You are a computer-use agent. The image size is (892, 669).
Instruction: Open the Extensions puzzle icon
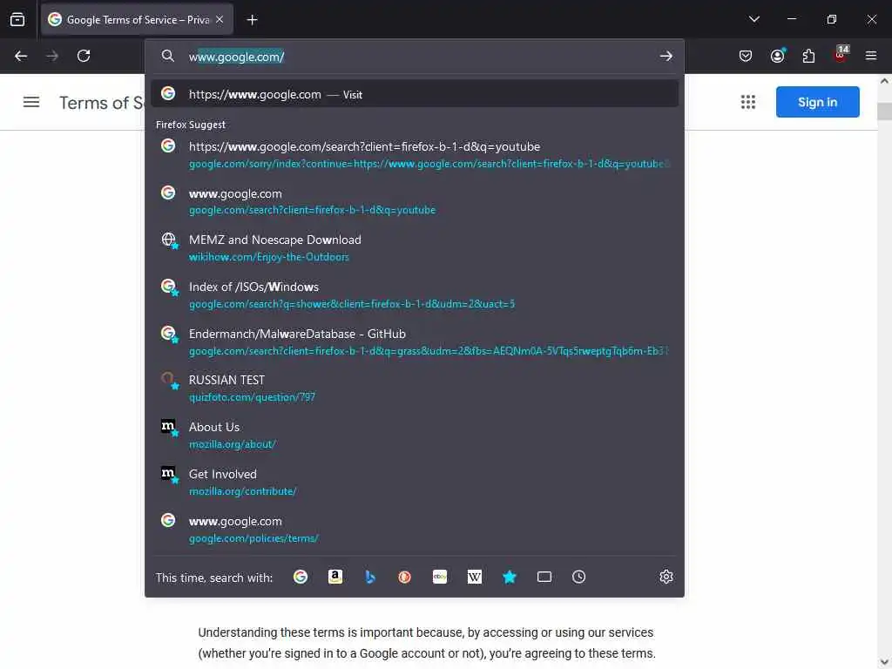pos(808,56)
